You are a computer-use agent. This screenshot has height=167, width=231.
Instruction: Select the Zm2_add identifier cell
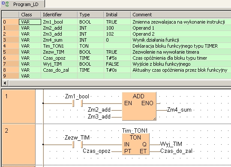click(x=59, y=28)
